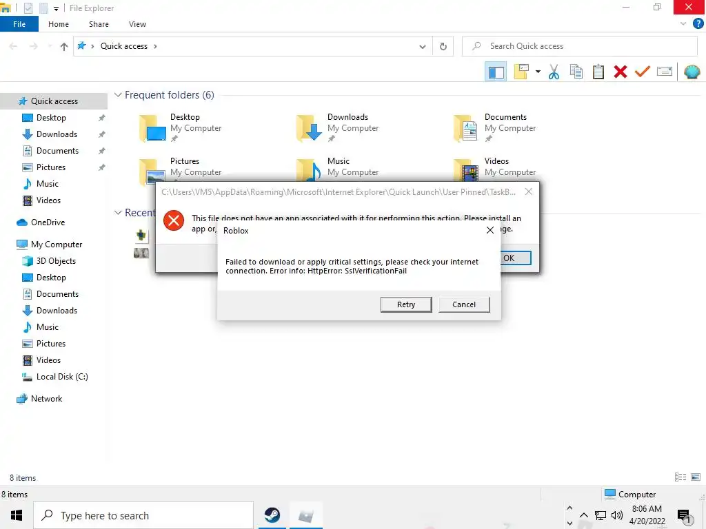
Task: Open the Desktop frequent folder tile
Action: point(181,128)
